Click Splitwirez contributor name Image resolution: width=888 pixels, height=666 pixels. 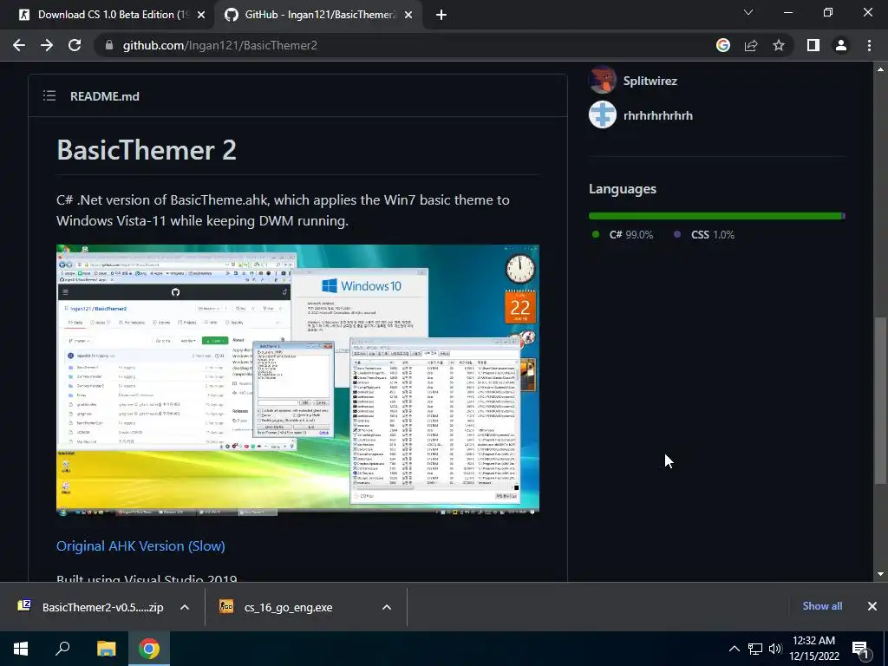pos(650,81)
